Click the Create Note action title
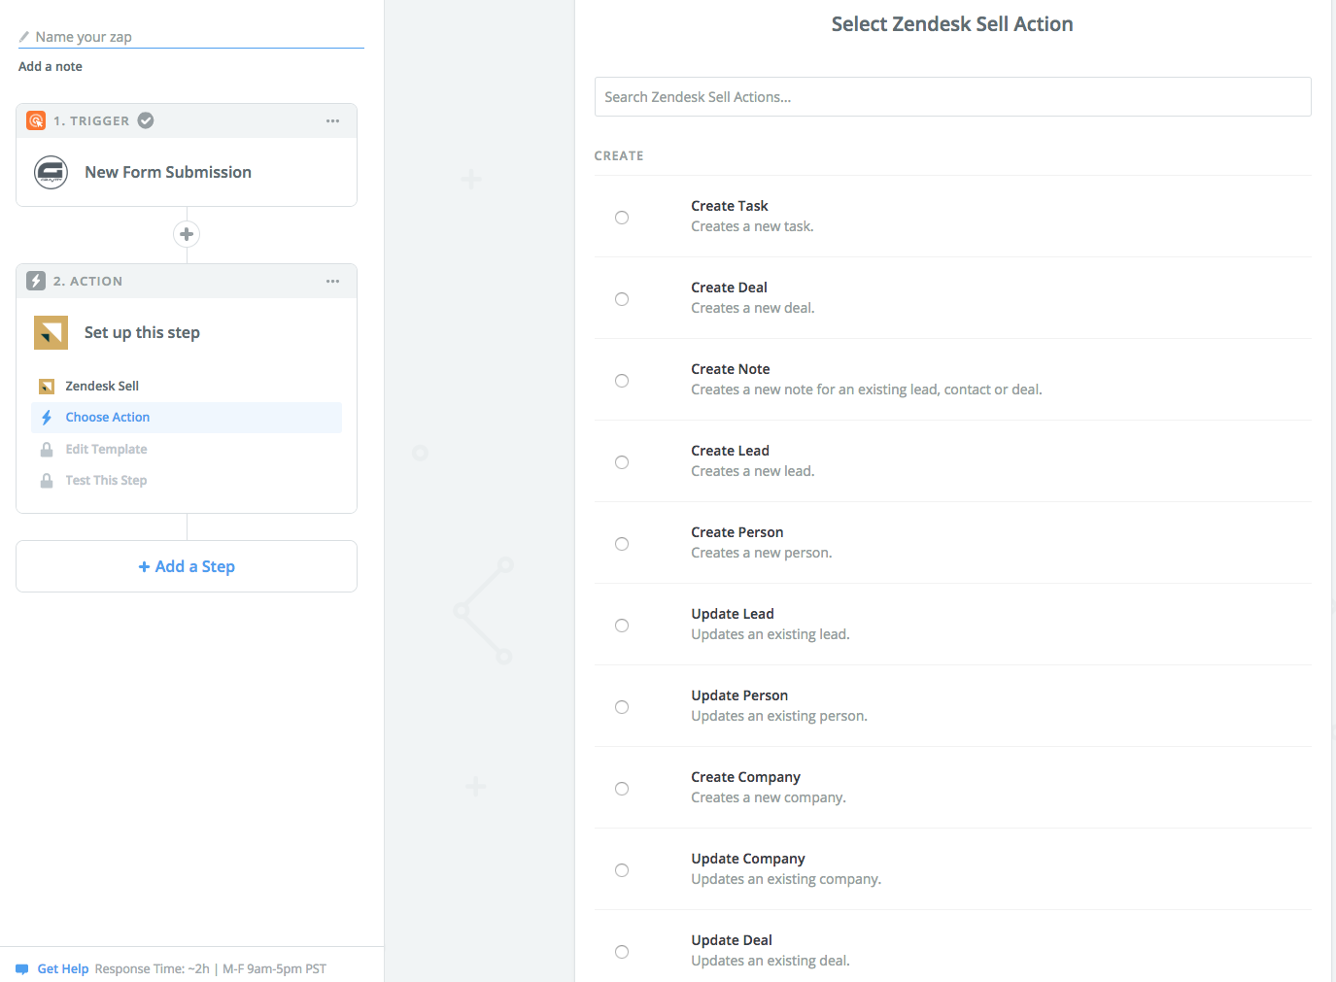Image resolution: width=1336 pixels, height=982 pixels. [731, 369]
